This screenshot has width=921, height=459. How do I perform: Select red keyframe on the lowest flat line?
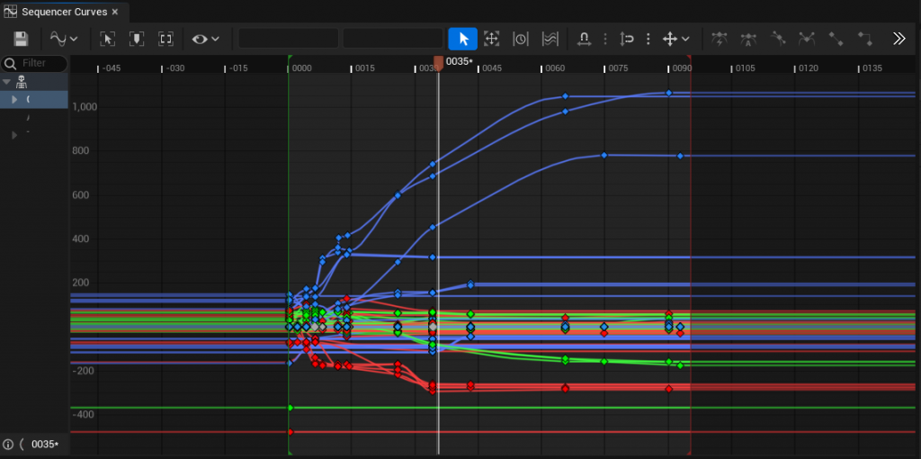tap(291, 432)
